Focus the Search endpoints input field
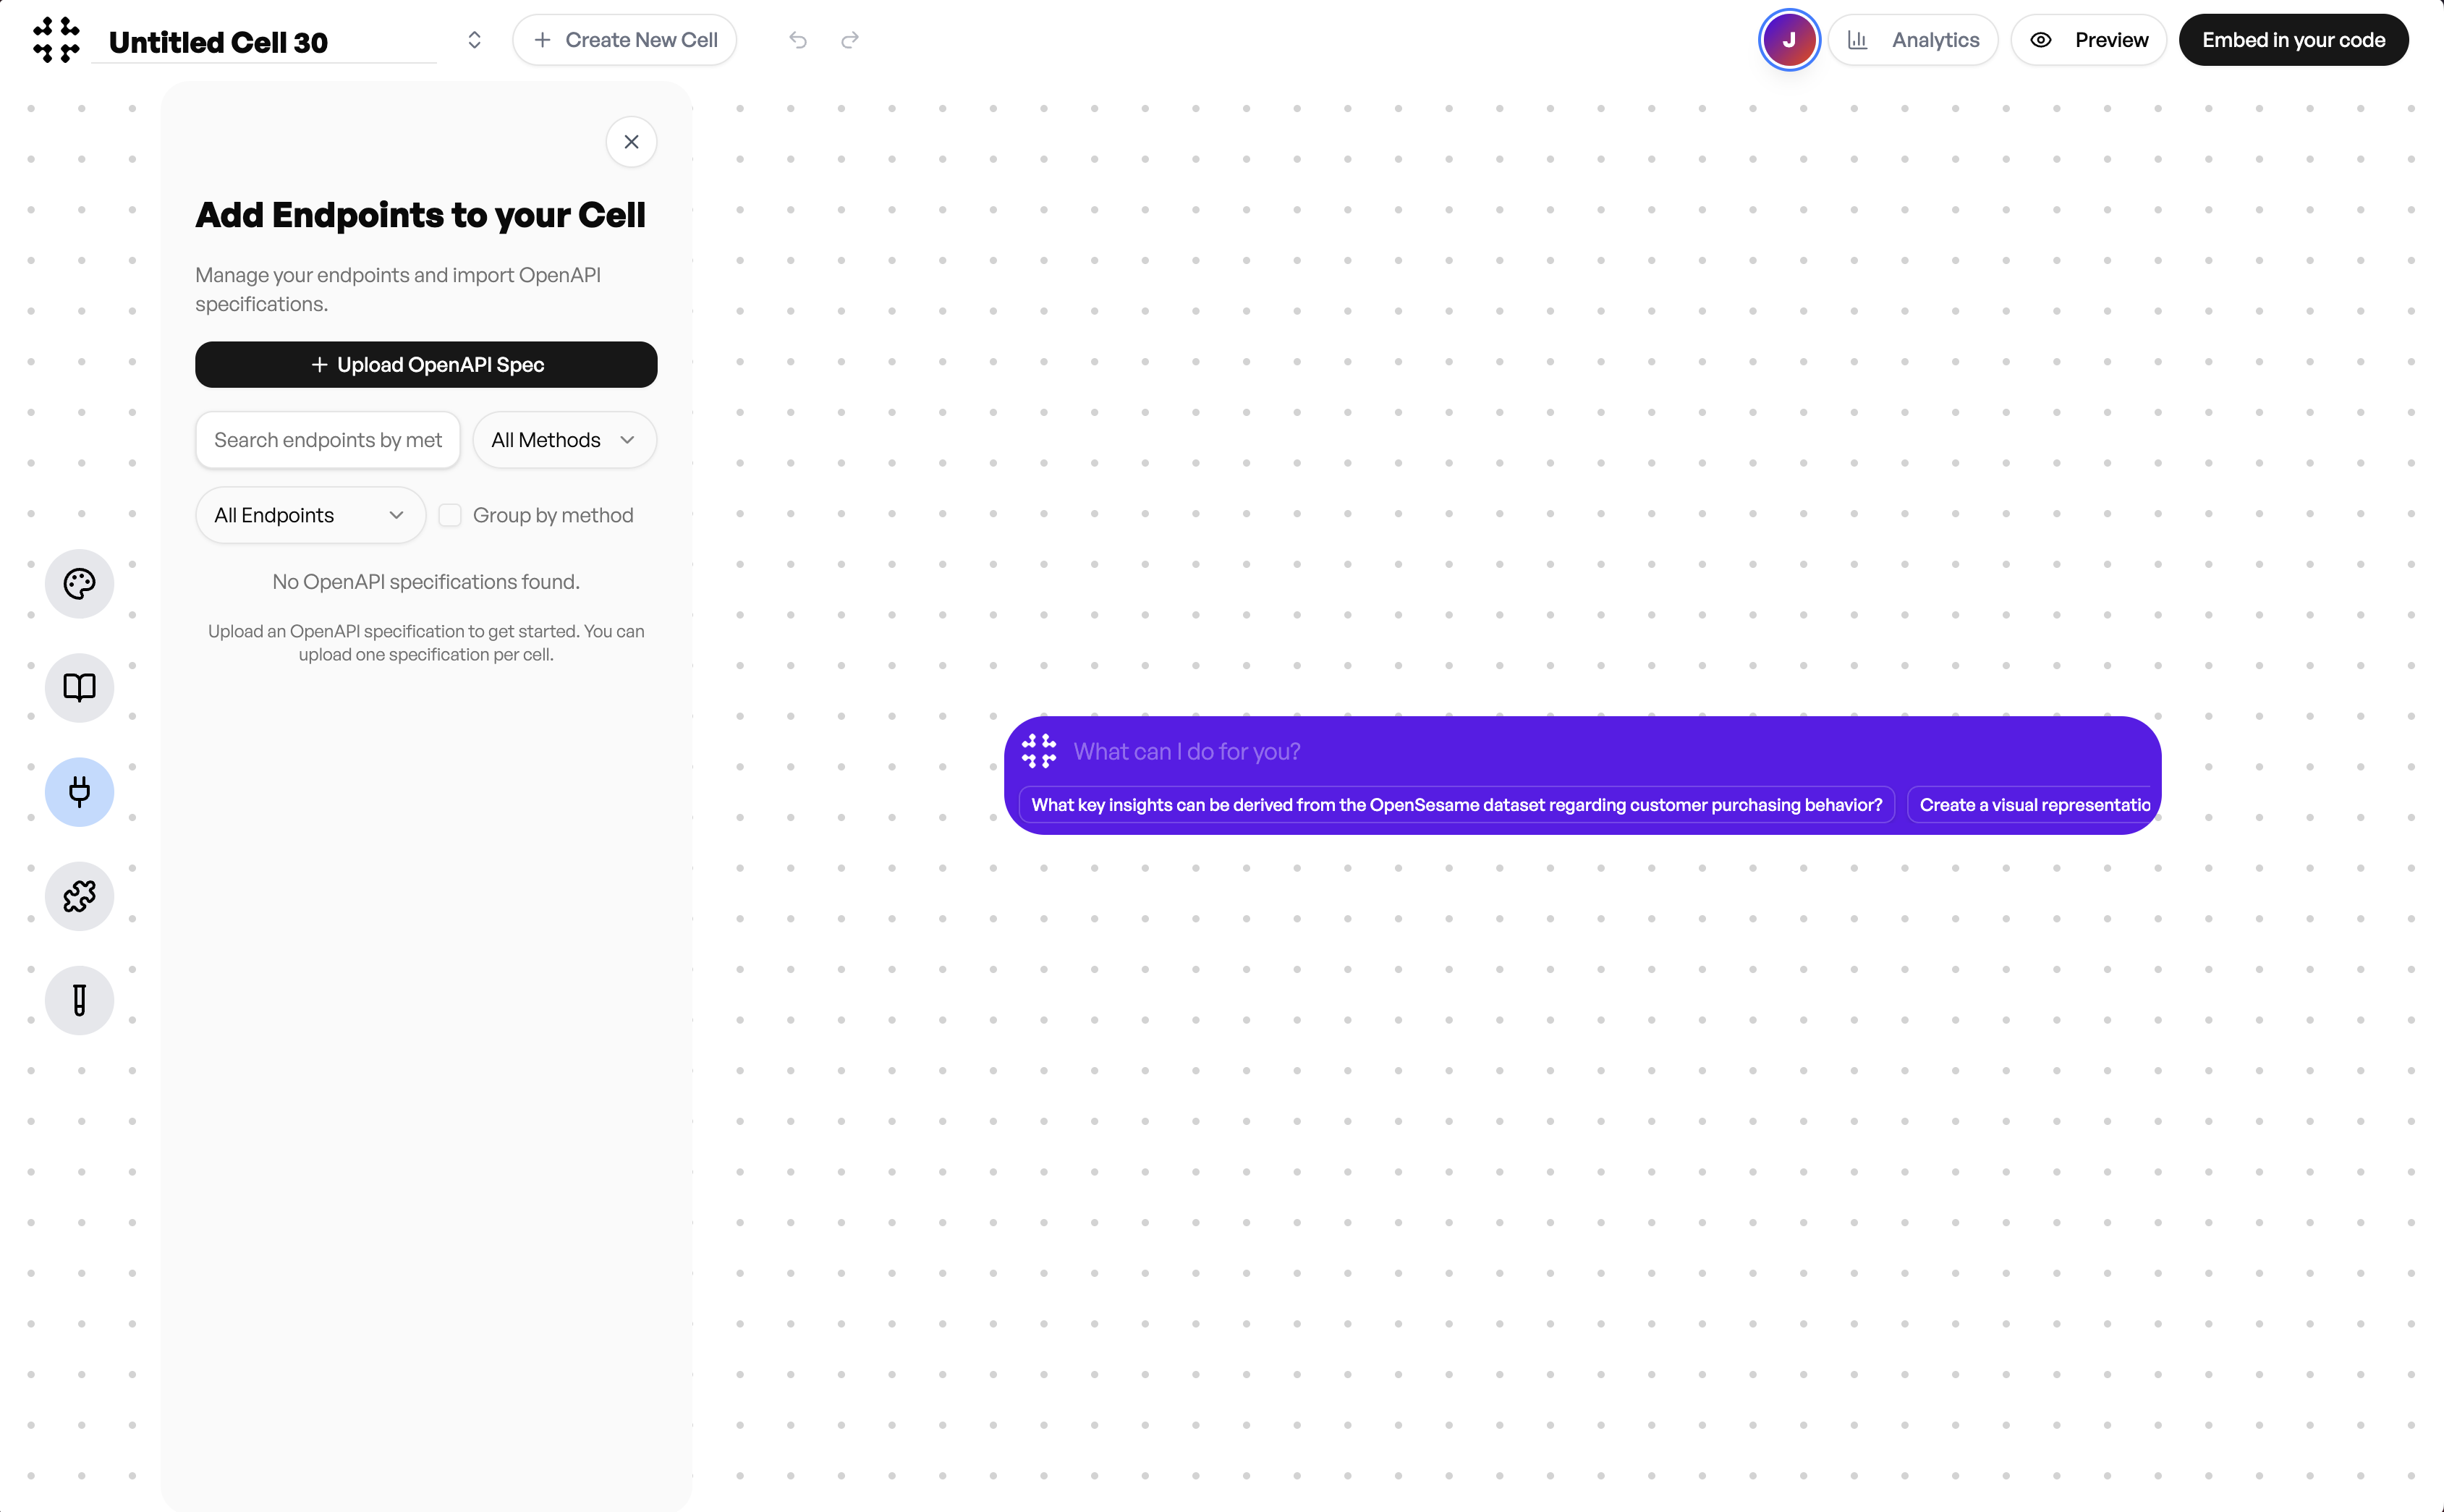Viewport: 2444px width, 1512px height. [x=328, y=440]
